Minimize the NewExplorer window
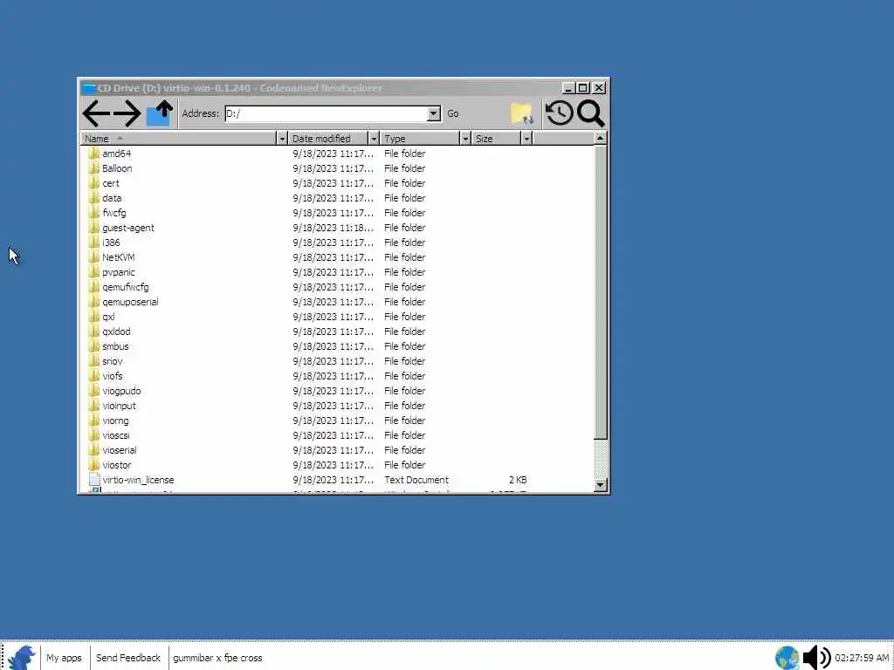 point(567,88)
